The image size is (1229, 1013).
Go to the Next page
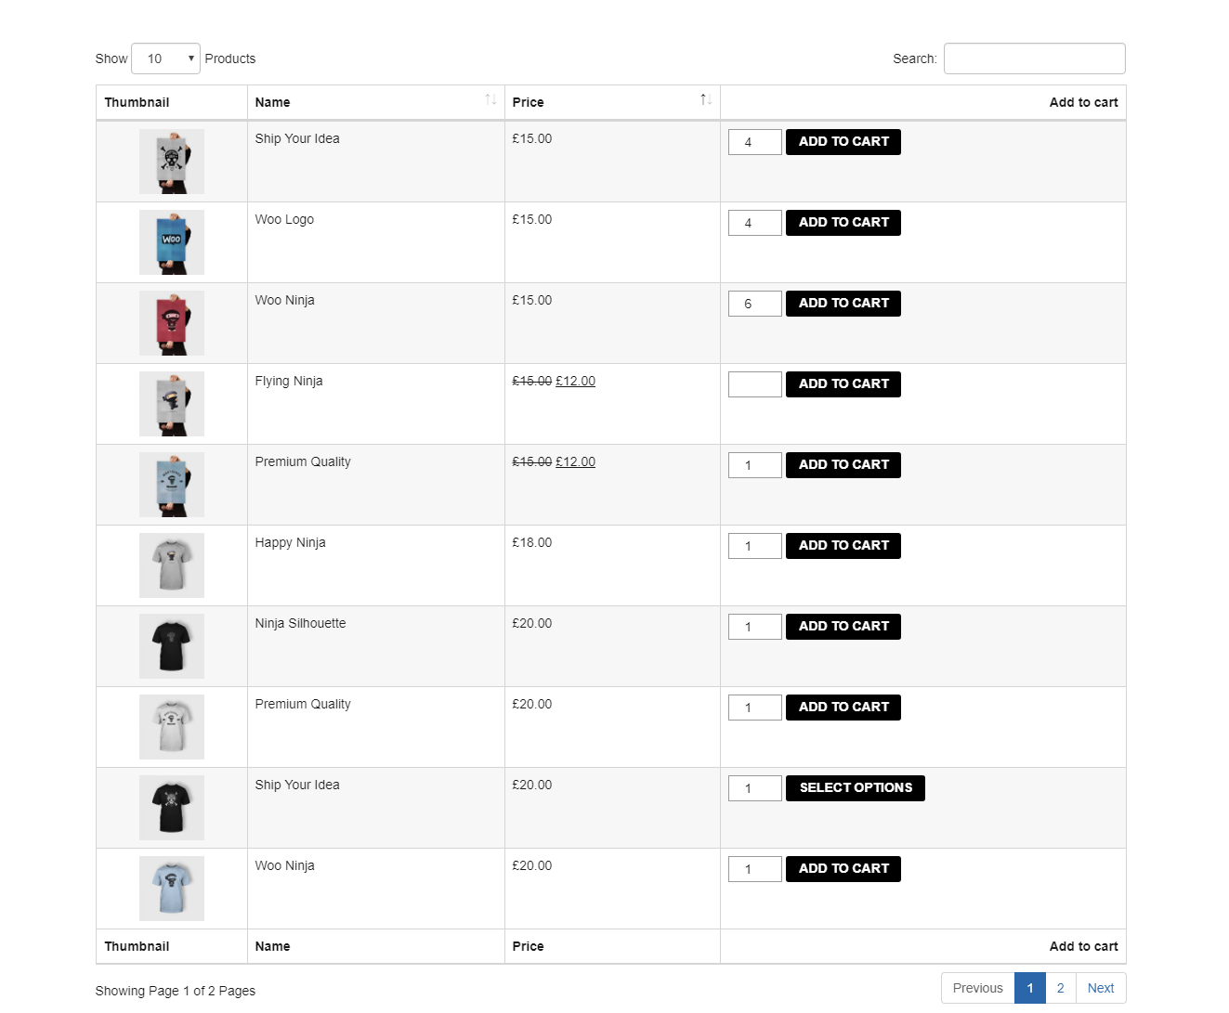1101,988
